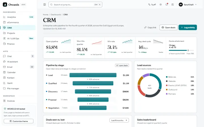Click the Gantt chart icon

[x=4, y=83]
